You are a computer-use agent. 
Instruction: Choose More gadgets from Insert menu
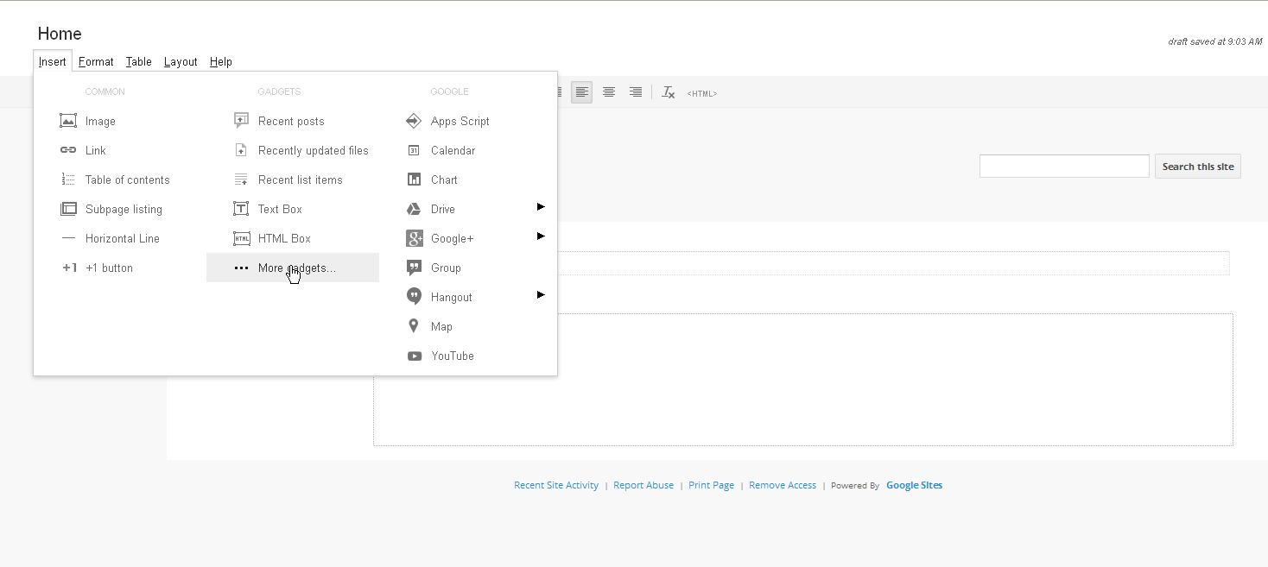click(x=296, y=268)
